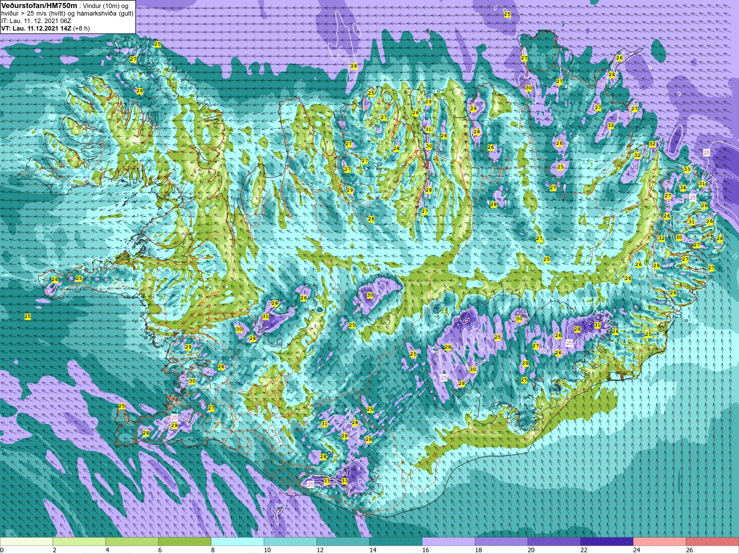Pick the teal 12–14 legend swatch

point(343,542)
